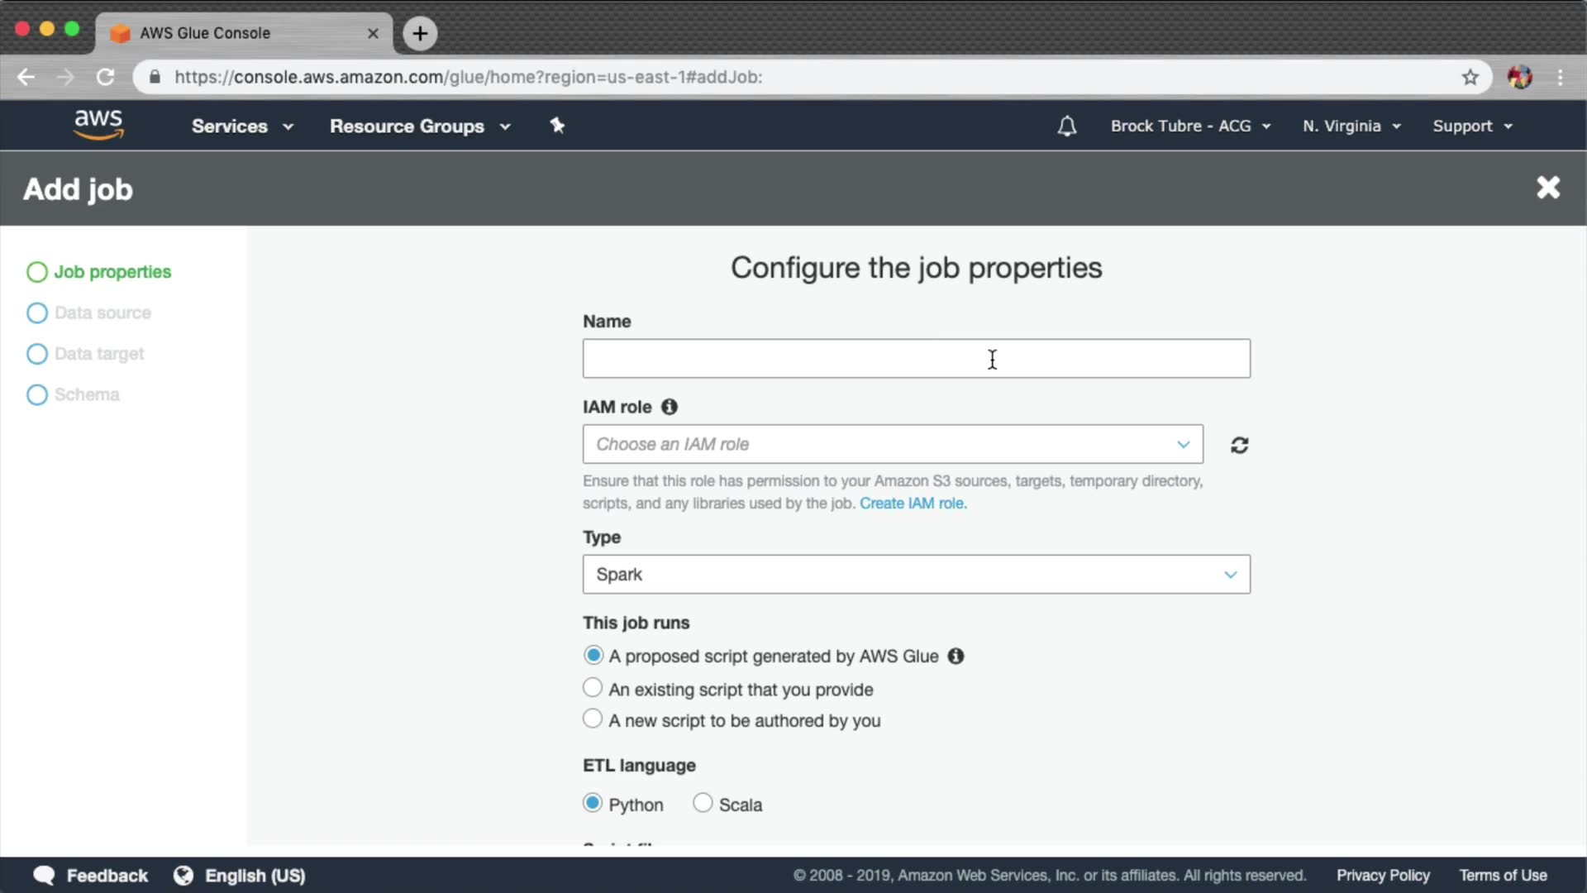Expand the Type dropdown showing Spark
The width and height of the screenshot is (1587, 893).
point(916,575)
